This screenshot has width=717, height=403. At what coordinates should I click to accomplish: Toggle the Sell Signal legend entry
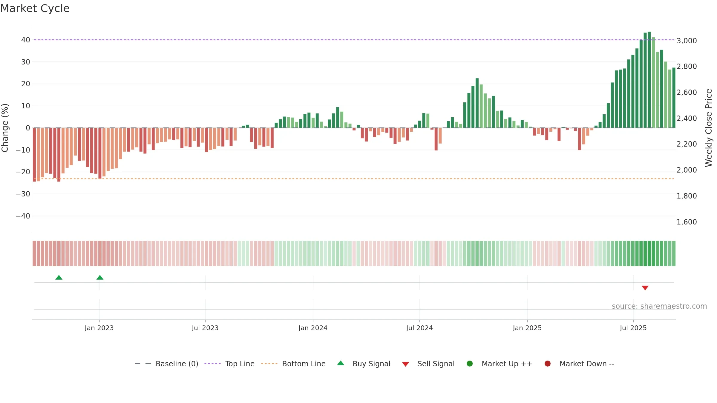pyautogui.click(x=428, y=364)
